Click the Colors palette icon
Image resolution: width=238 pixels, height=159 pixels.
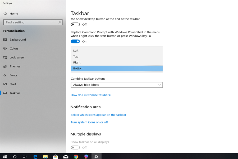pyautogui.click(x=5, y=49)
